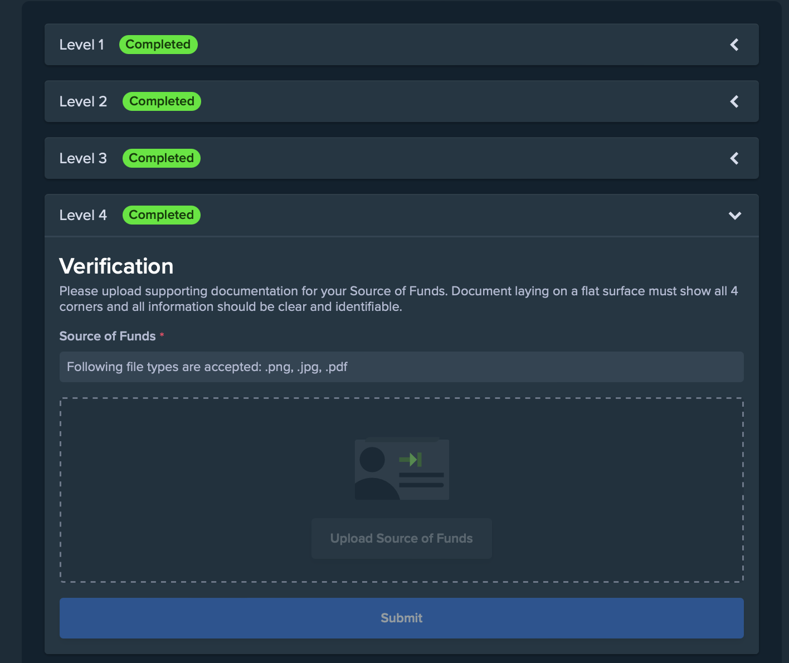Collapse the Level 4 section
The width and height of the screenshot is (789, 663).
coord(734,215)
